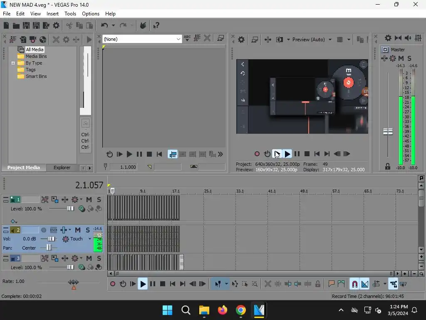Open the Tools menu
Screen dimensions: 426x320
70,14
